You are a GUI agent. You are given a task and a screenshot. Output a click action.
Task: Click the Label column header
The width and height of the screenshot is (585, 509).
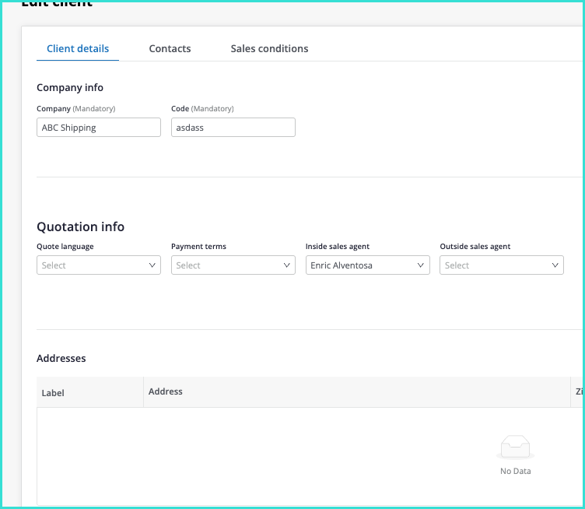click(53, 393)
